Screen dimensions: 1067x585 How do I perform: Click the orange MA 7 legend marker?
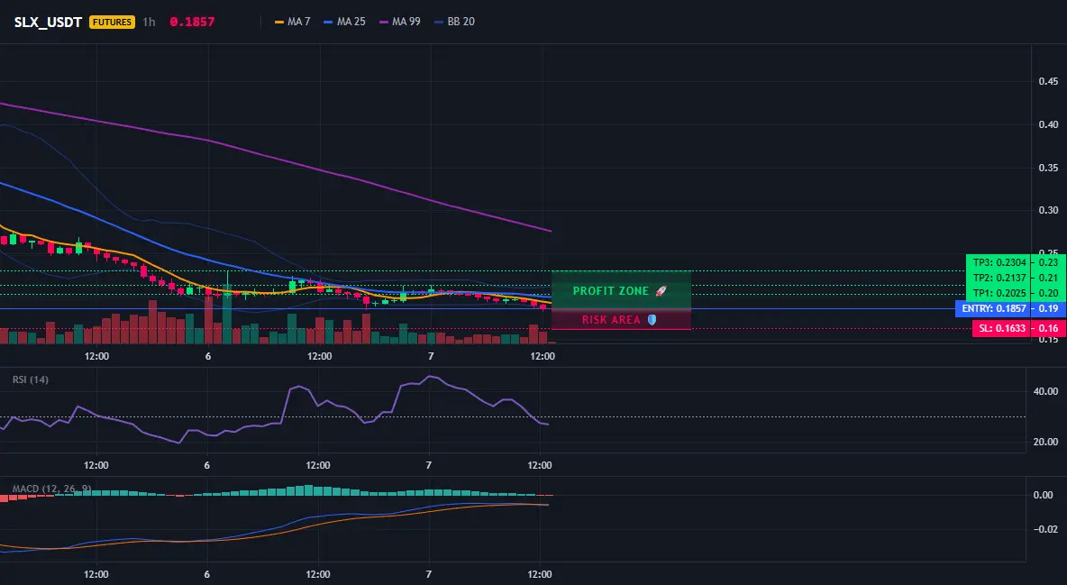279,22
